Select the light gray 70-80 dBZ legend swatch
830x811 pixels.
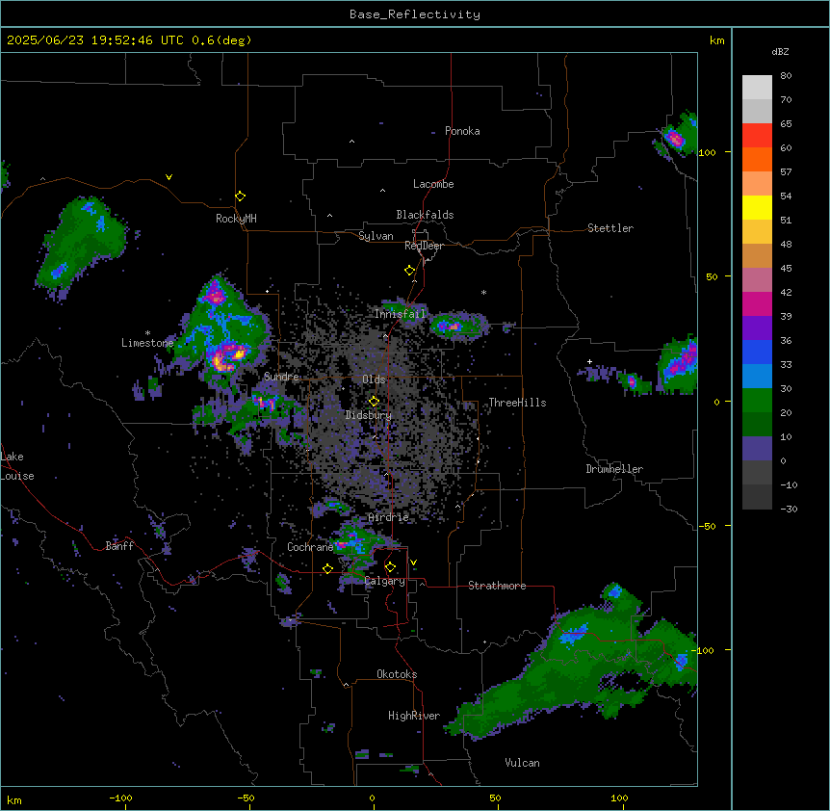[757, 87]
